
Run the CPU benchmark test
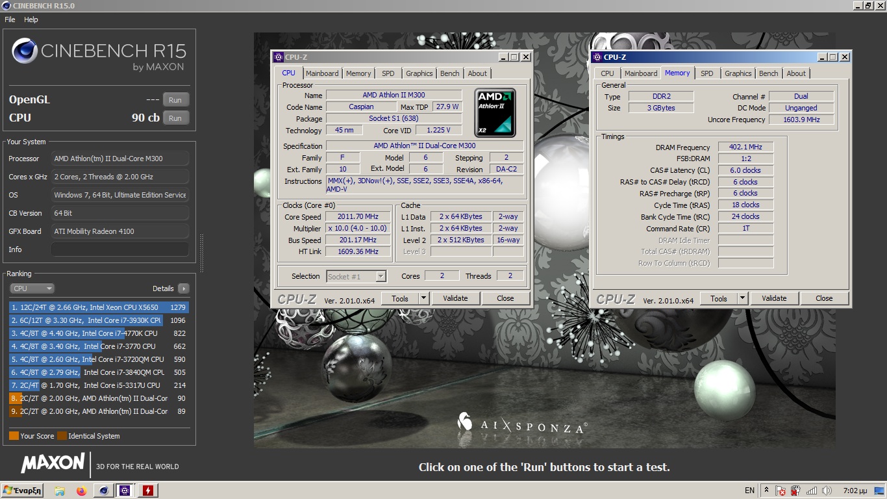tap(175, 118)
